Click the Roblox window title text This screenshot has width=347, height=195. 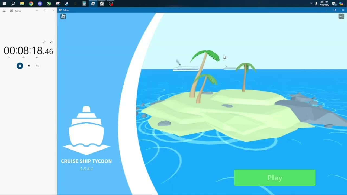coord(66,10)
